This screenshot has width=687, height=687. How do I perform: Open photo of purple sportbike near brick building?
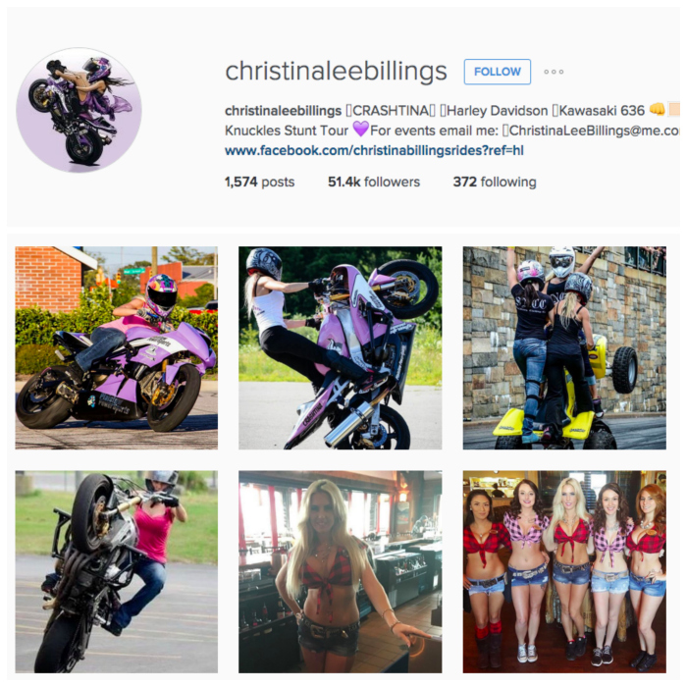point(117,347)
